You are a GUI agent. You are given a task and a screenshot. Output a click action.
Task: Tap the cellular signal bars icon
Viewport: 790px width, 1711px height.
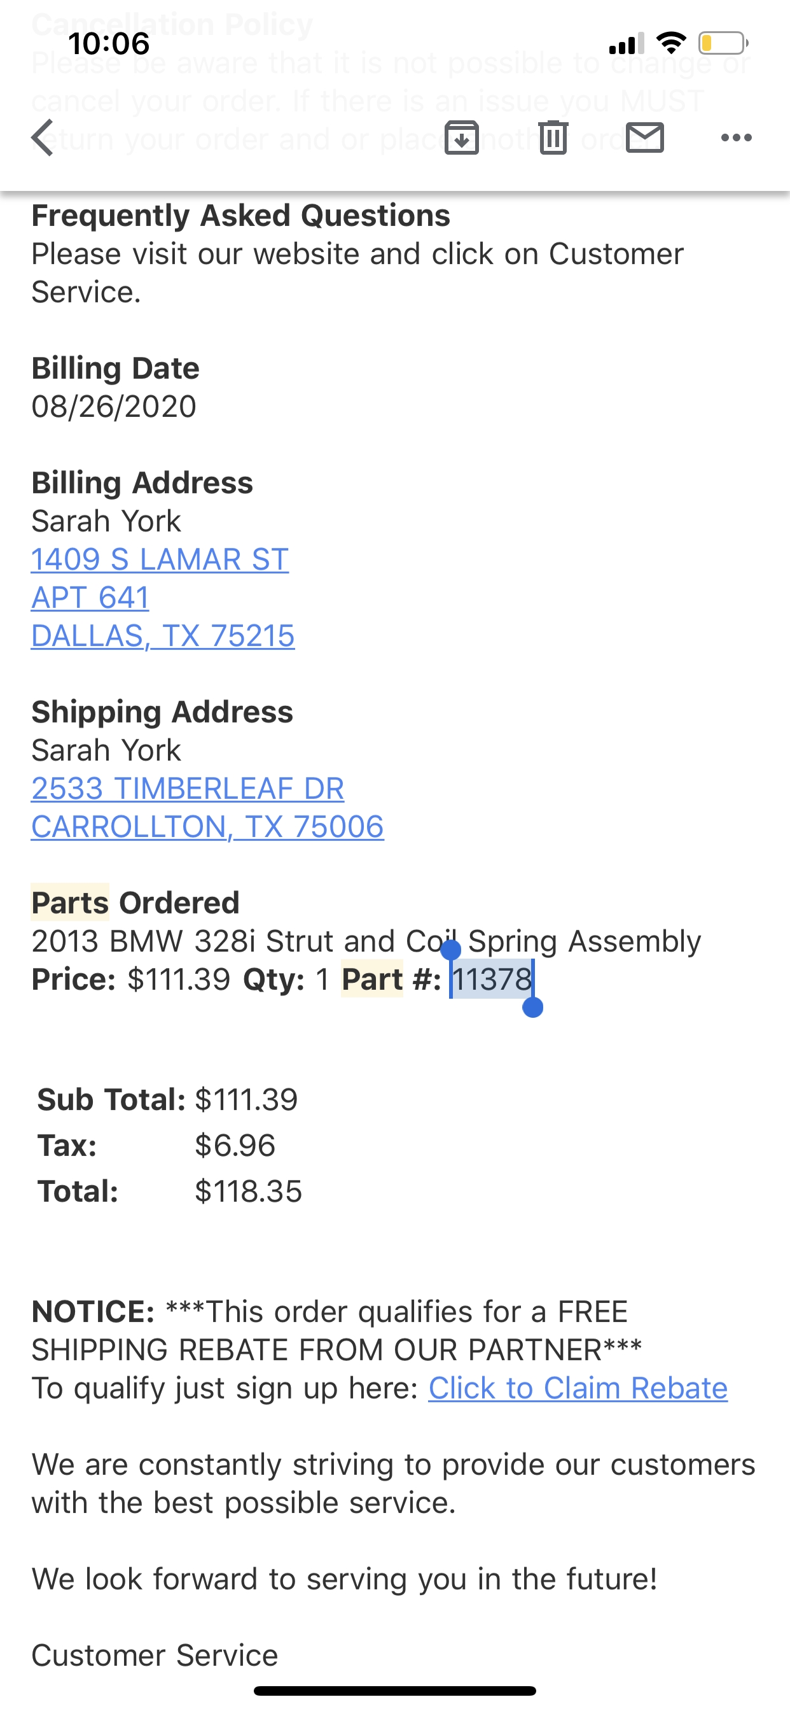pyautogui.click(x=626, y=44)
